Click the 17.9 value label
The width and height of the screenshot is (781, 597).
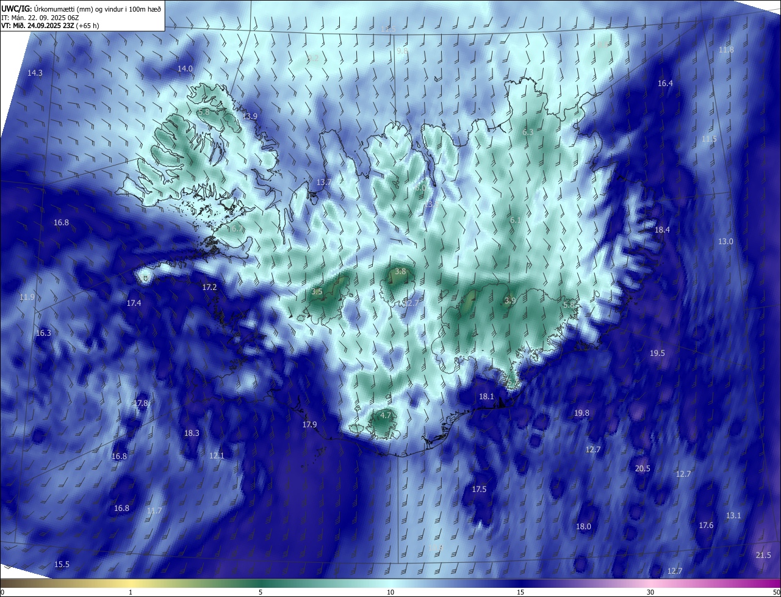click(309, 425)
